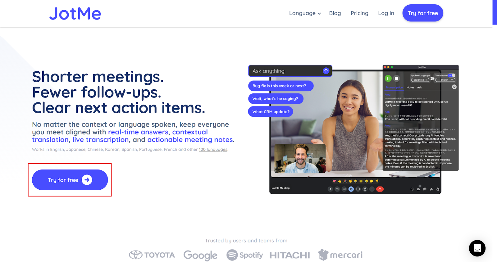Send the thumbs up emoji reaction
Viewport: 497px width, 262px height.
(x=340, y=181)
